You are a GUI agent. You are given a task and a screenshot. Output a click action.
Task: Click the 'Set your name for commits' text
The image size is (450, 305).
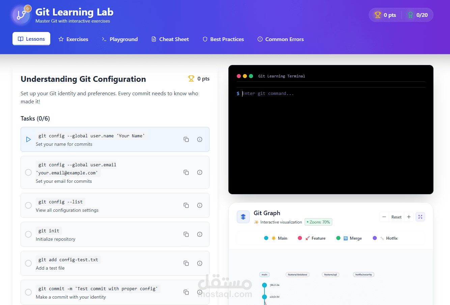click(64, 144)
